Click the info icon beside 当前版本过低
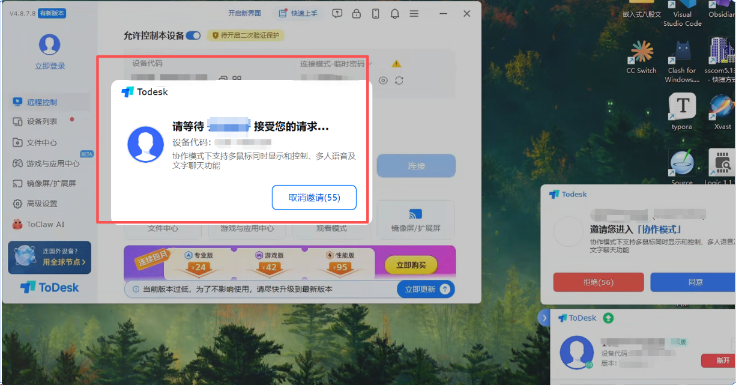736x385 pixels. (135, 289)
